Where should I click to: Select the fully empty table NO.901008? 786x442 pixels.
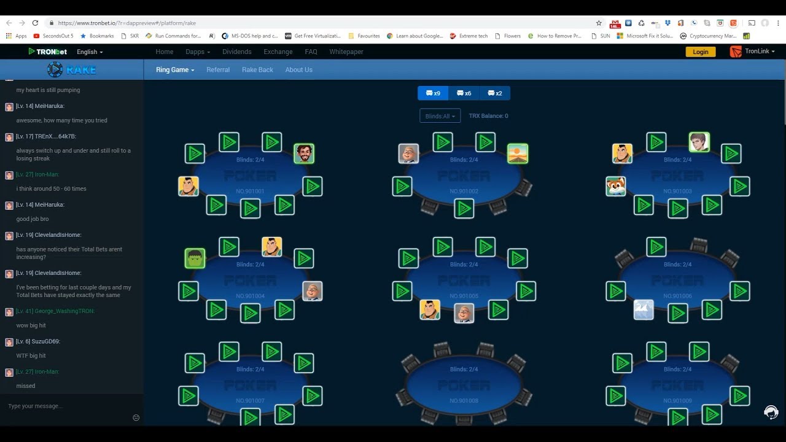point(464,386)
